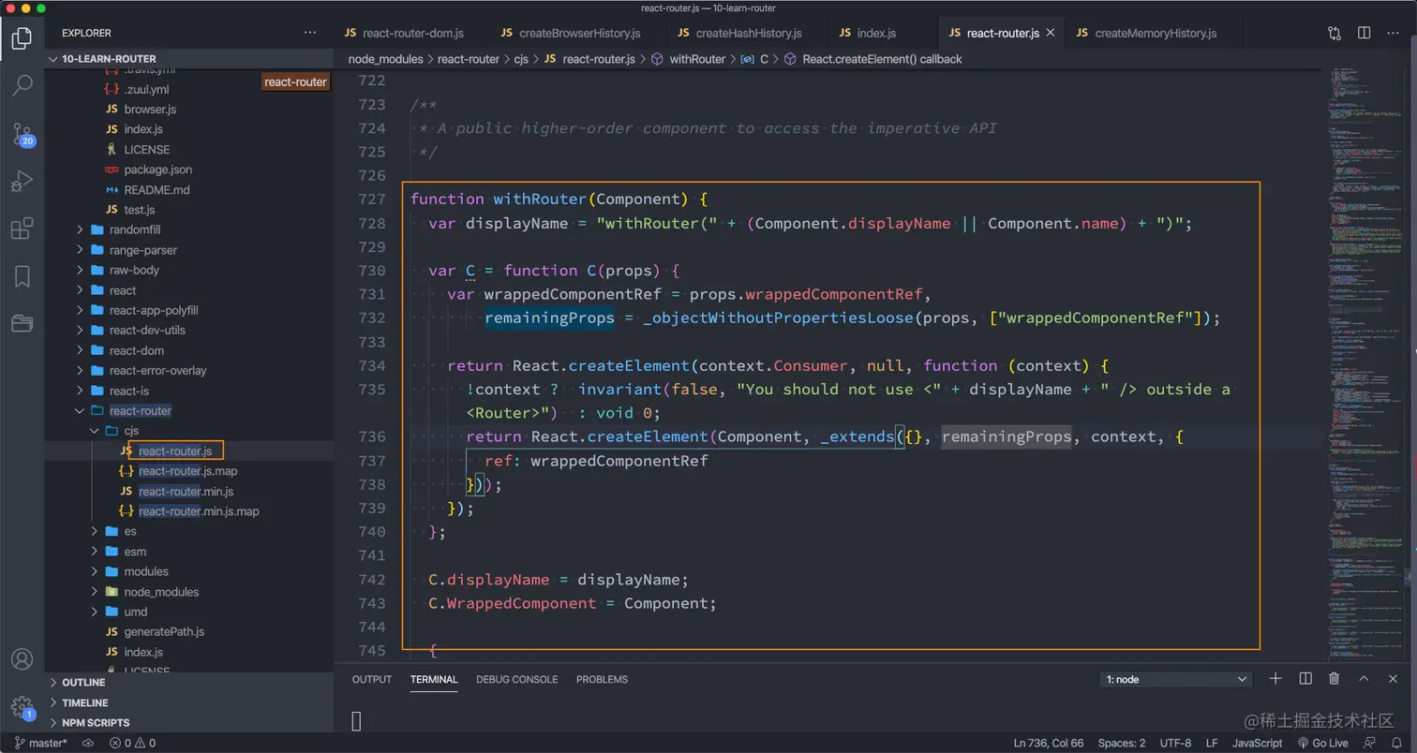Image resolution: width=1417 pixels, height=753 pixels.
Task: Open the Explorer view in activity bar
Action: click(22, 38)
